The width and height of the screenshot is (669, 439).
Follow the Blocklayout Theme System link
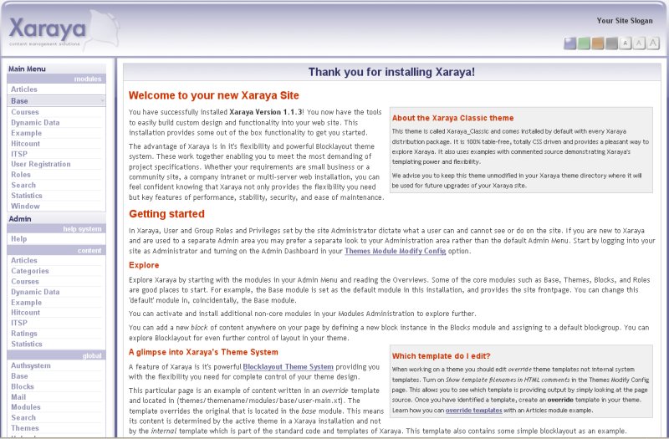pos(288,366)
